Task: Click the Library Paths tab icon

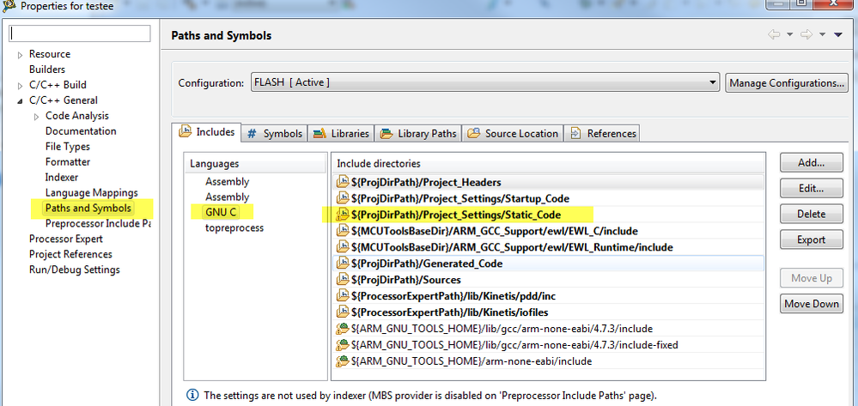Action: (x=386, y=134)
